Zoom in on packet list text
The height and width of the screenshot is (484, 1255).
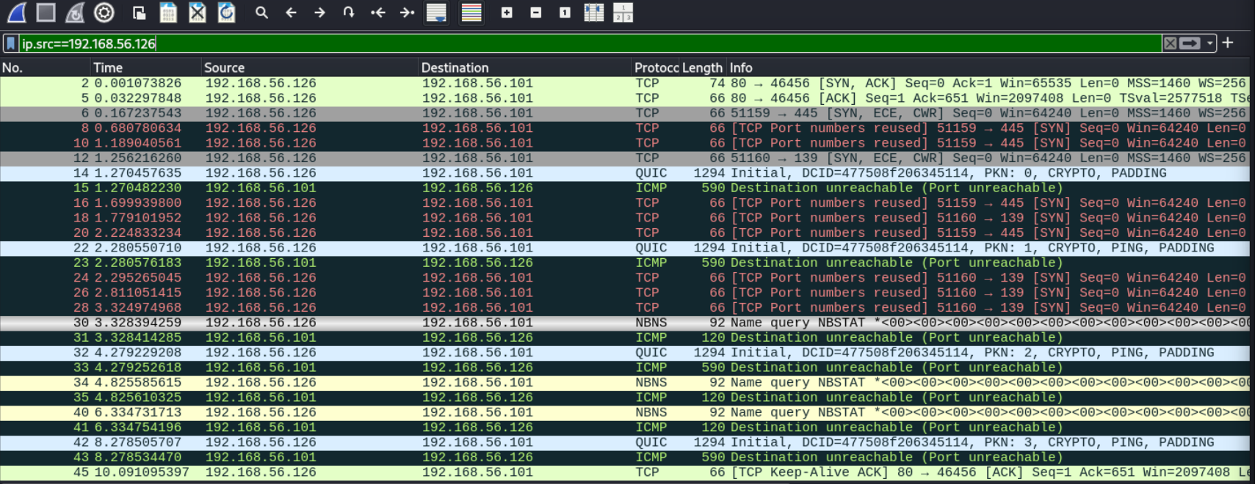pyautogui.click(x=507, y=12)
